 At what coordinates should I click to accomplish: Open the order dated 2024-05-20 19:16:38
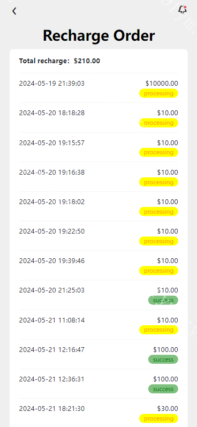(98, 177)
